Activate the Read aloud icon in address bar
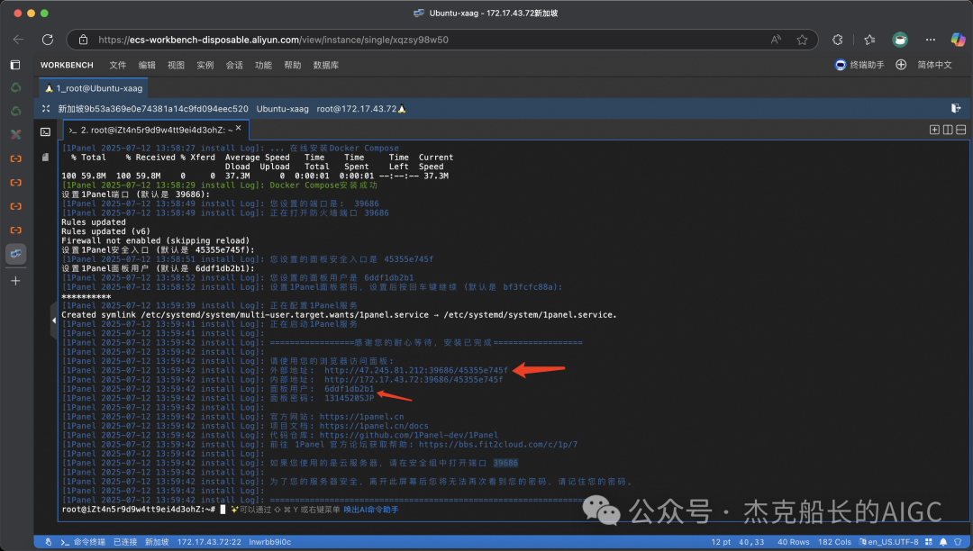Image resolution: width=973 pixels, height=551 pixels. click(x=776, y=40)
